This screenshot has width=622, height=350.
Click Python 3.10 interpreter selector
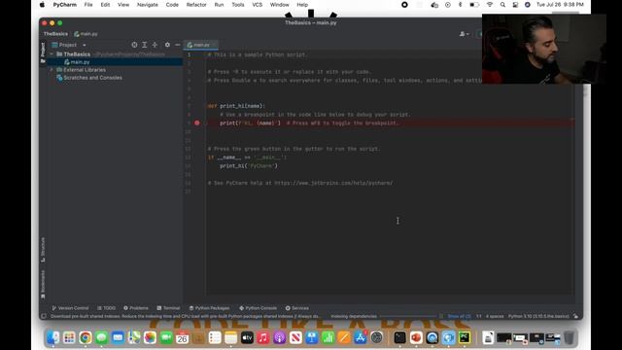pos(538,316)
